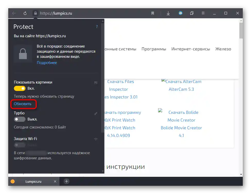Open the Подробнее link
Screen dimensions: 251x194
pos(47,63)
